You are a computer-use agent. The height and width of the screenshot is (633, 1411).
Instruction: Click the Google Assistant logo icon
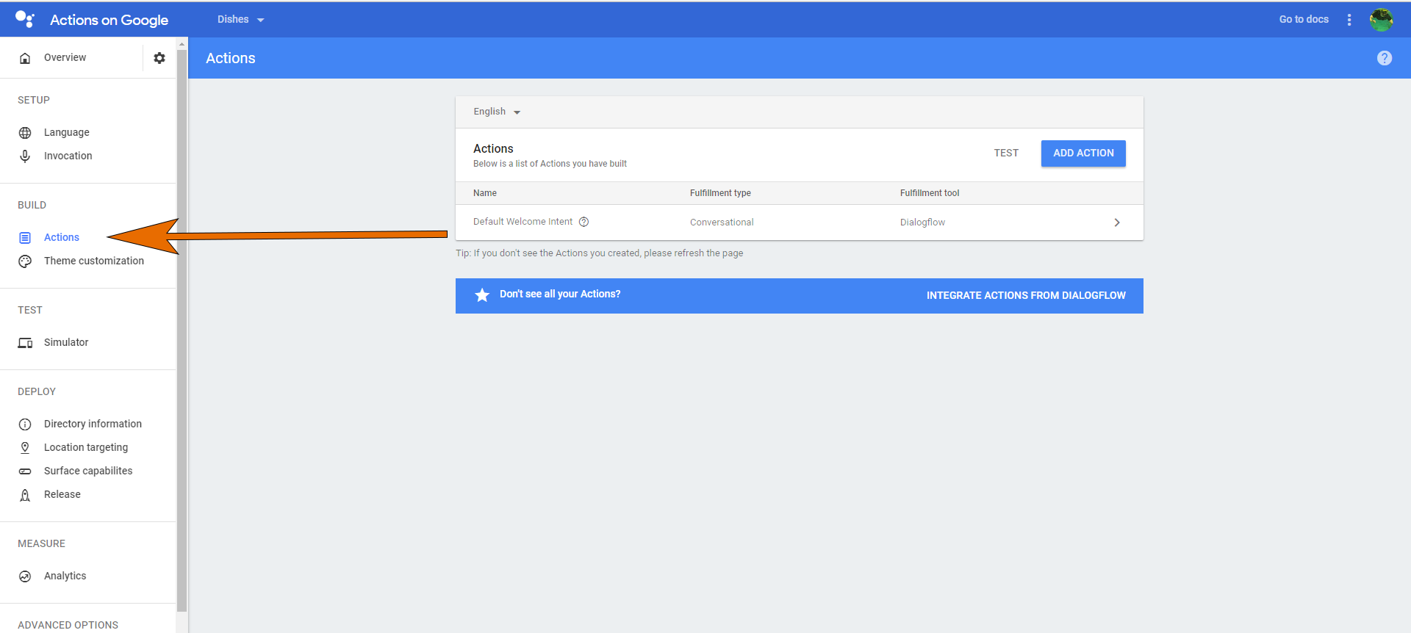point(25,19)
